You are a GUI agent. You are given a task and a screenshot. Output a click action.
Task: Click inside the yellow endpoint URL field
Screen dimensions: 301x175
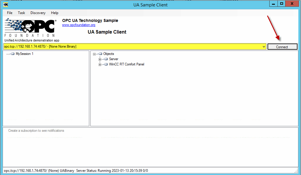pyautogui.click(x=132, y=47)
